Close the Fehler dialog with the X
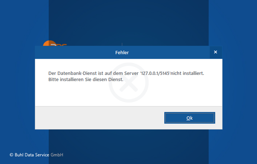This screenshot has height=164, width=257. (x=216, y=52)
